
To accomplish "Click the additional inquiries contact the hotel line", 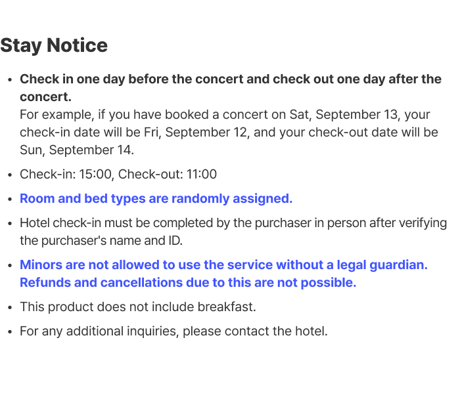I will 173,331.
